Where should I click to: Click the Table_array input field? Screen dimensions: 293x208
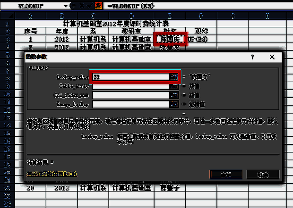pos(130,86)
